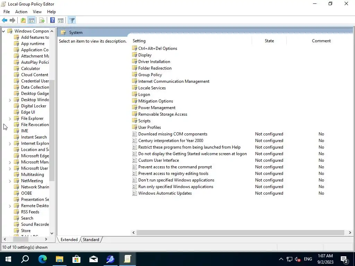The width and height of the screenshot is (355, 266).
Task: Click tree pane horizontal scroll right arrow
Action: 46,239
